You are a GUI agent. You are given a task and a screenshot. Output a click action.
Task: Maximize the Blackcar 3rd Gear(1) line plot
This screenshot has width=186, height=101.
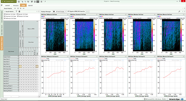[x=155, y=57]
